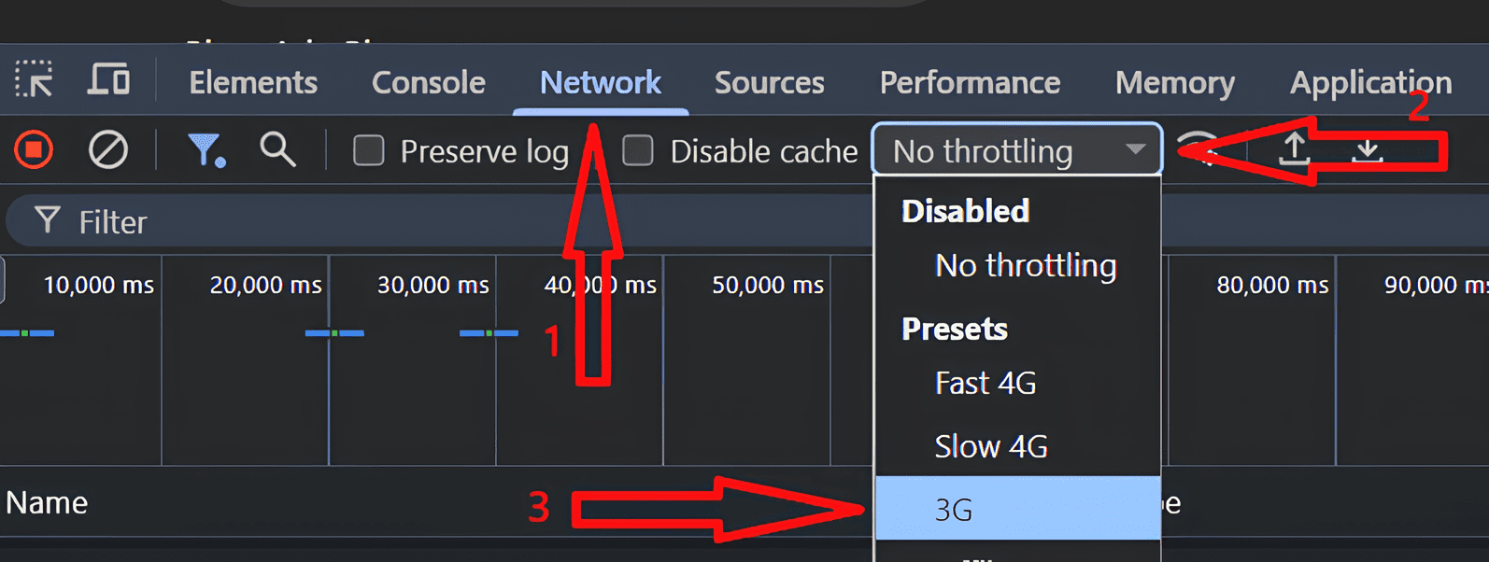This screenshot has height=562, width=1489.
Task: Switch to the Elements tab
Action: [x=253, y=82]
